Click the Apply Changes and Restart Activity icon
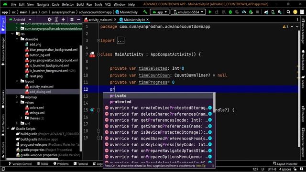 (x=217, y=12)
